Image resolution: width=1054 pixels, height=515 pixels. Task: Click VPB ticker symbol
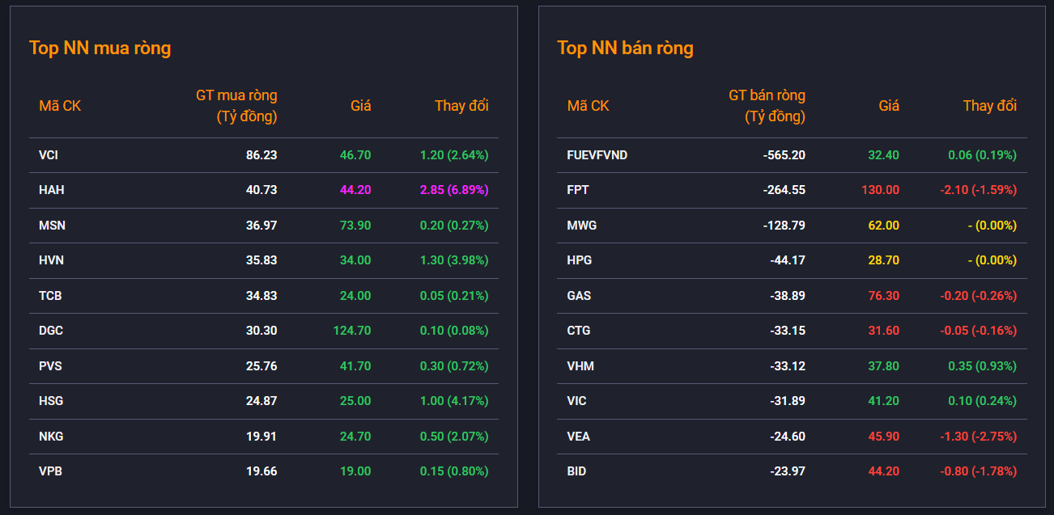[x=50, y=471]
